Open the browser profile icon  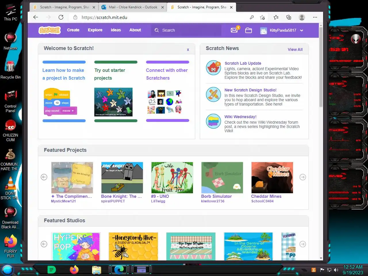(302, 17)
